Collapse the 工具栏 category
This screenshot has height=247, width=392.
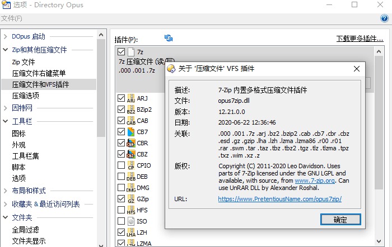6,121
